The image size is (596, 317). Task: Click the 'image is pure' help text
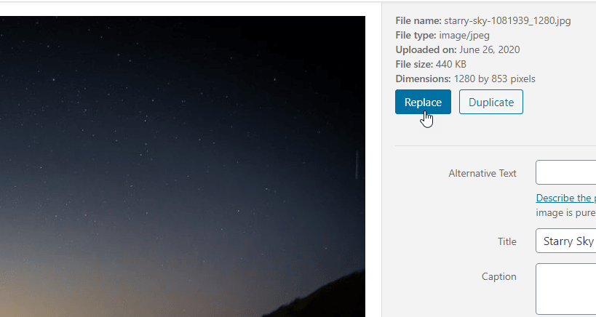[566, 212]
